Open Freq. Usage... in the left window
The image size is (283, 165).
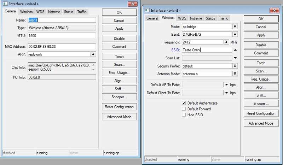(x=119, y=73)
